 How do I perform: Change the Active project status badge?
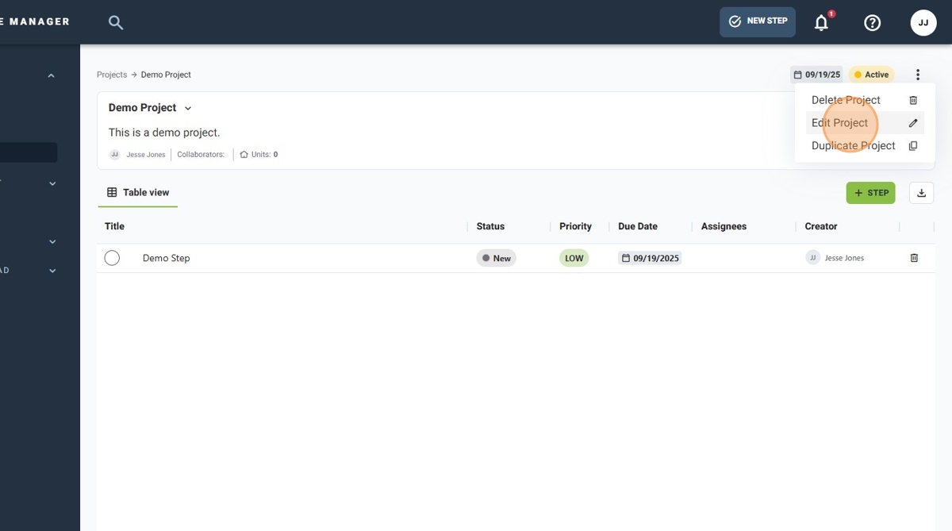(871, 75)
